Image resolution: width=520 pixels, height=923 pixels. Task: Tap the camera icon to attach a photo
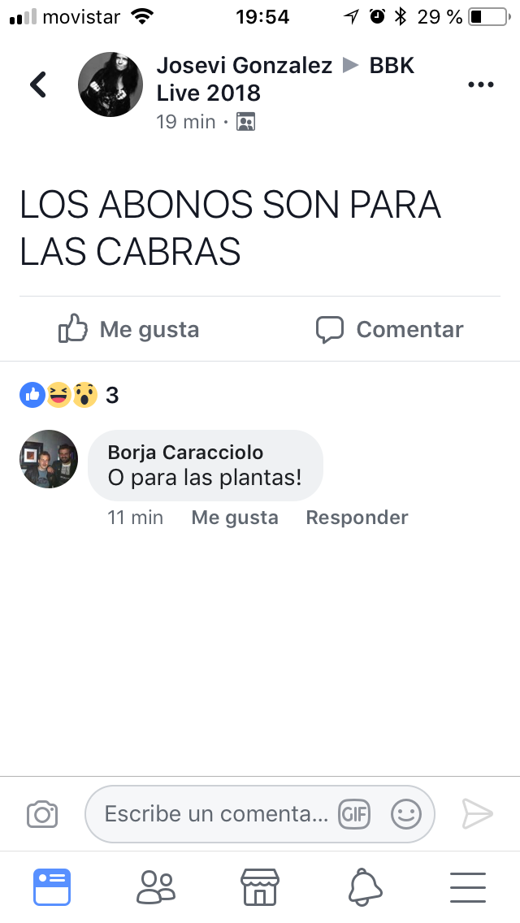coord(42,814)
